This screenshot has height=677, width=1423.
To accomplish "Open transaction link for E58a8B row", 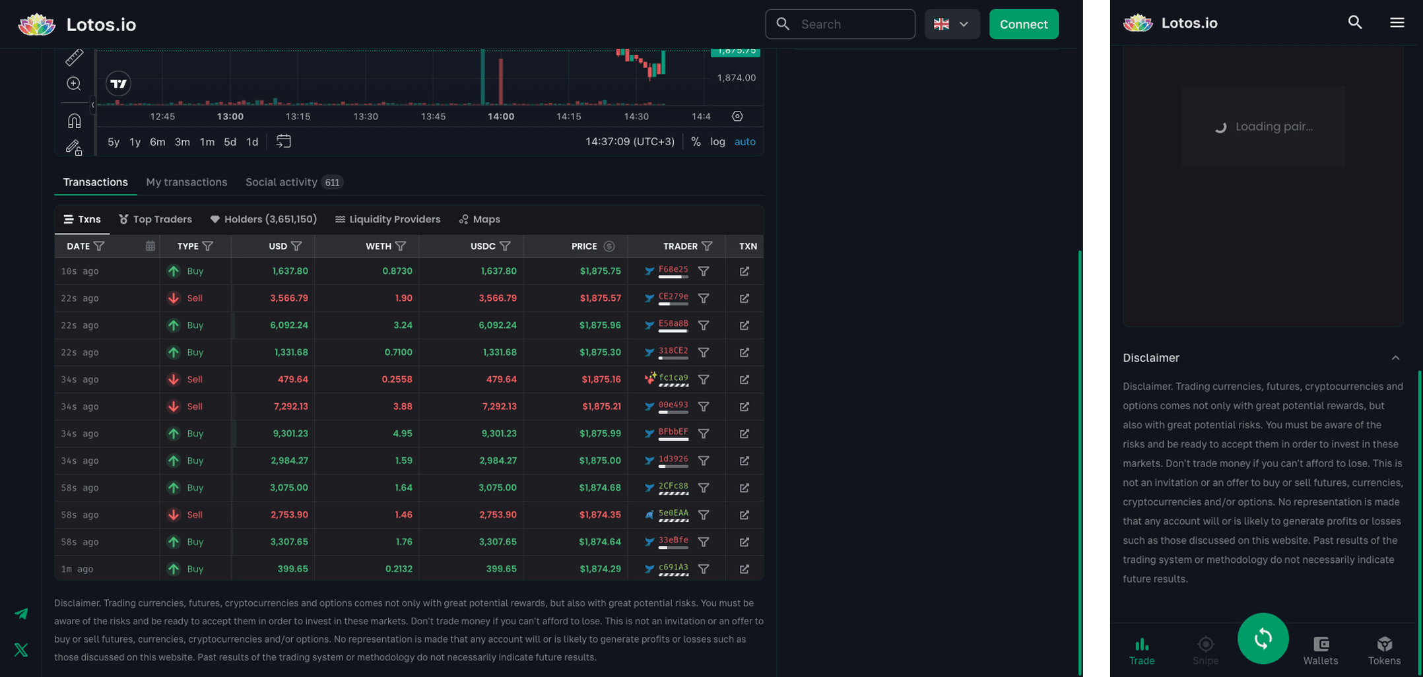I will (745, 325).
